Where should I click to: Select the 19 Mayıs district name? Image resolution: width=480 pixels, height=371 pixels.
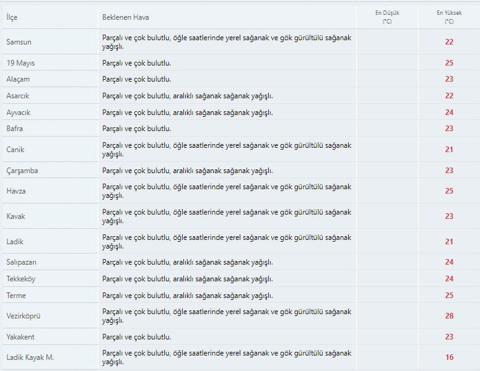[20, 63]
